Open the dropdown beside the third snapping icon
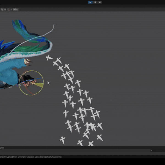Image resolution: width=165 pixels, height=165 pixels. pyautogui.click(x=17, y=9)
